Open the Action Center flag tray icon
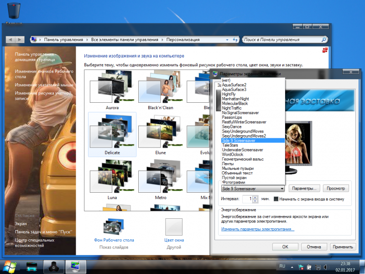 tap(301, 267)
